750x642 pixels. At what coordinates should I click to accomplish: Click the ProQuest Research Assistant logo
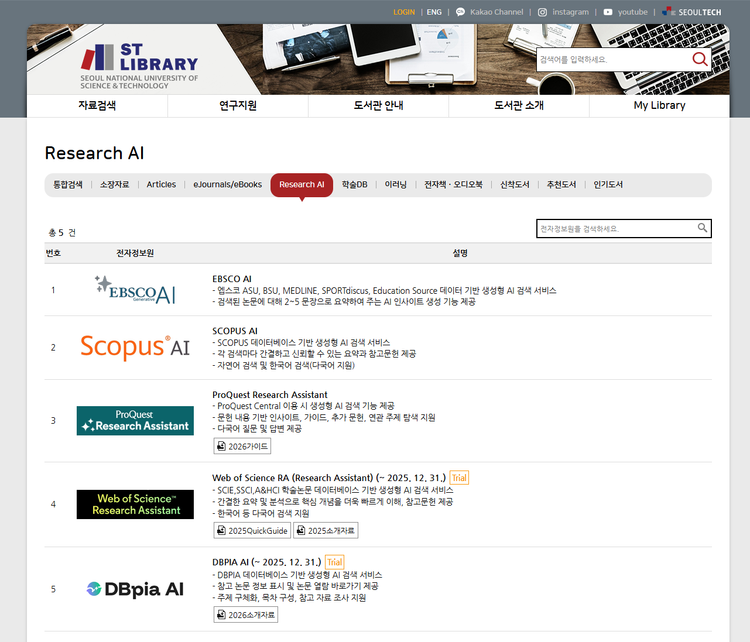point(135,421)
